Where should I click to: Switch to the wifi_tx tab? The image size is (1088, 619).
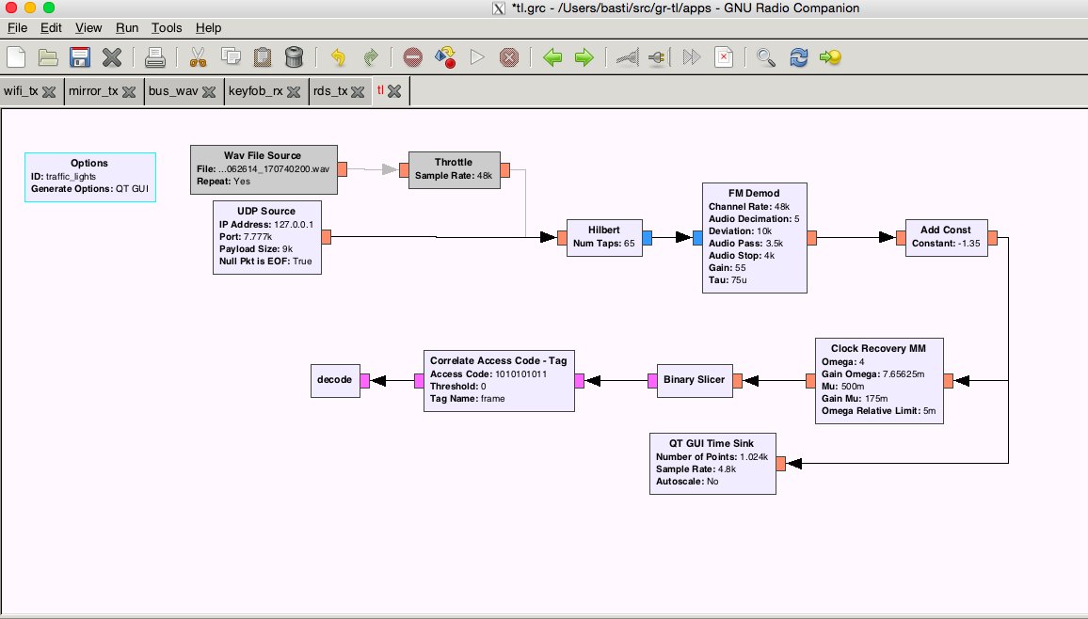pyautogui.click(x=21, y=91)
